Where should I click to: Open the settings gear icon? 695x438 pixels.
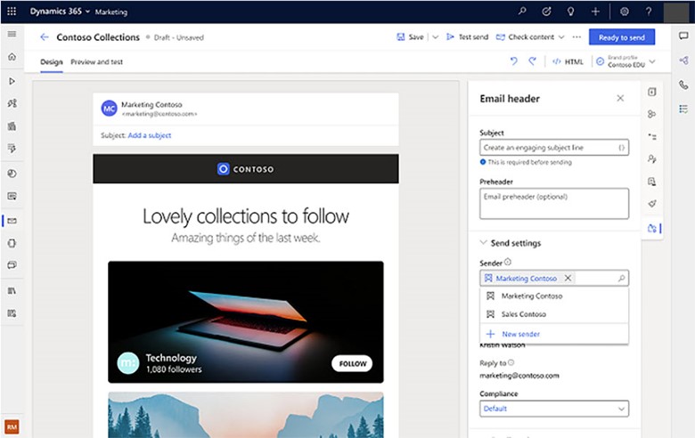[x=625, y=12]
